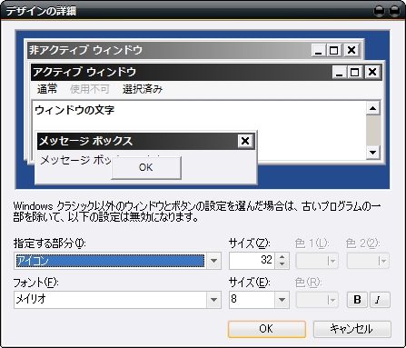Click the メッセージ ボックス title bar in preview
The height and width of the screenshot is (348, 406).
coord(146,141)
